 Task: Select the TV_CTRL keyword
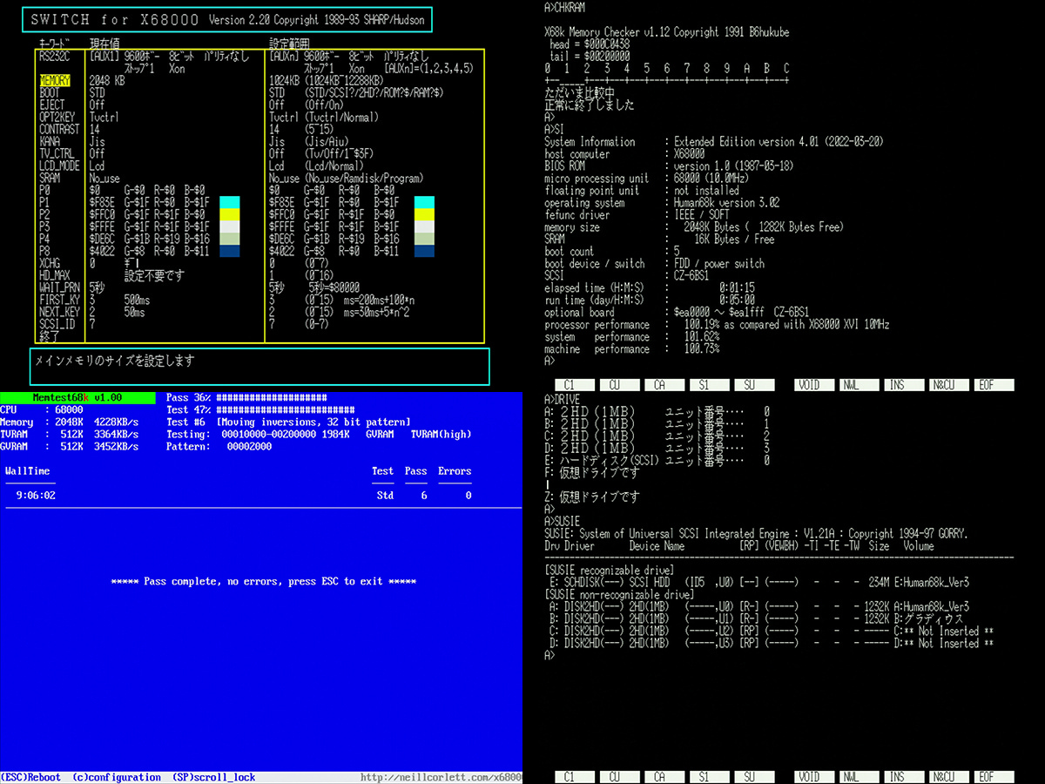(x=57, y=153)
